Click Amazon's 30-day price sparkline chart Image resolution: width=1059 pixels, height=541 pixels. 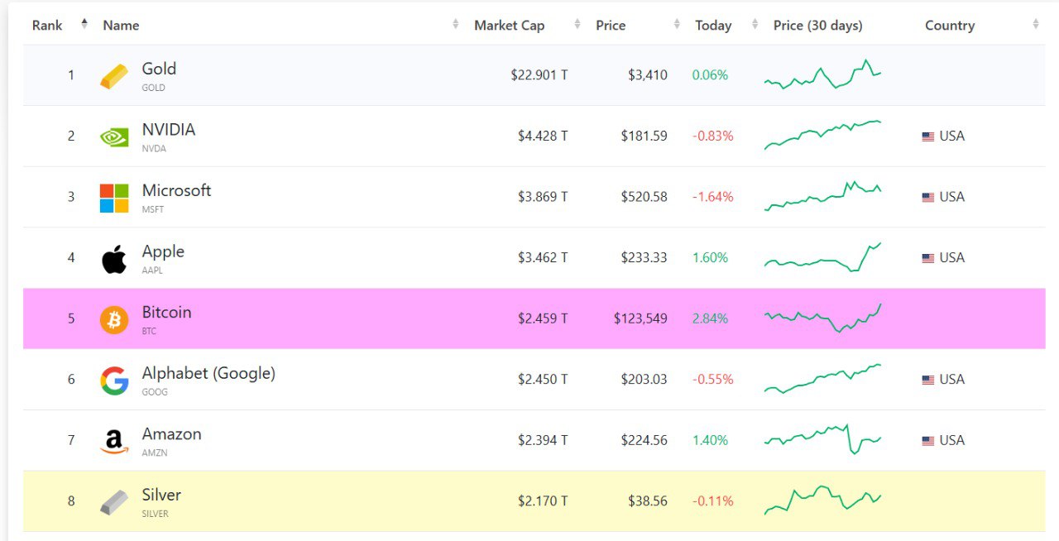(x=822, y=439)
